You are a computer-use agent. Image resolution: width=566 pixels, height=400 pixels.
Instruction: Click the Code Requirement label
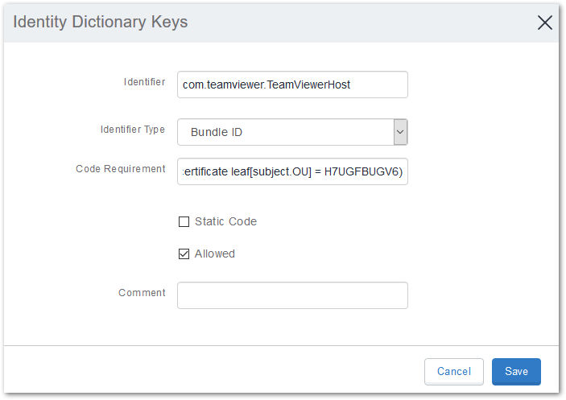(x=121, y=169)
